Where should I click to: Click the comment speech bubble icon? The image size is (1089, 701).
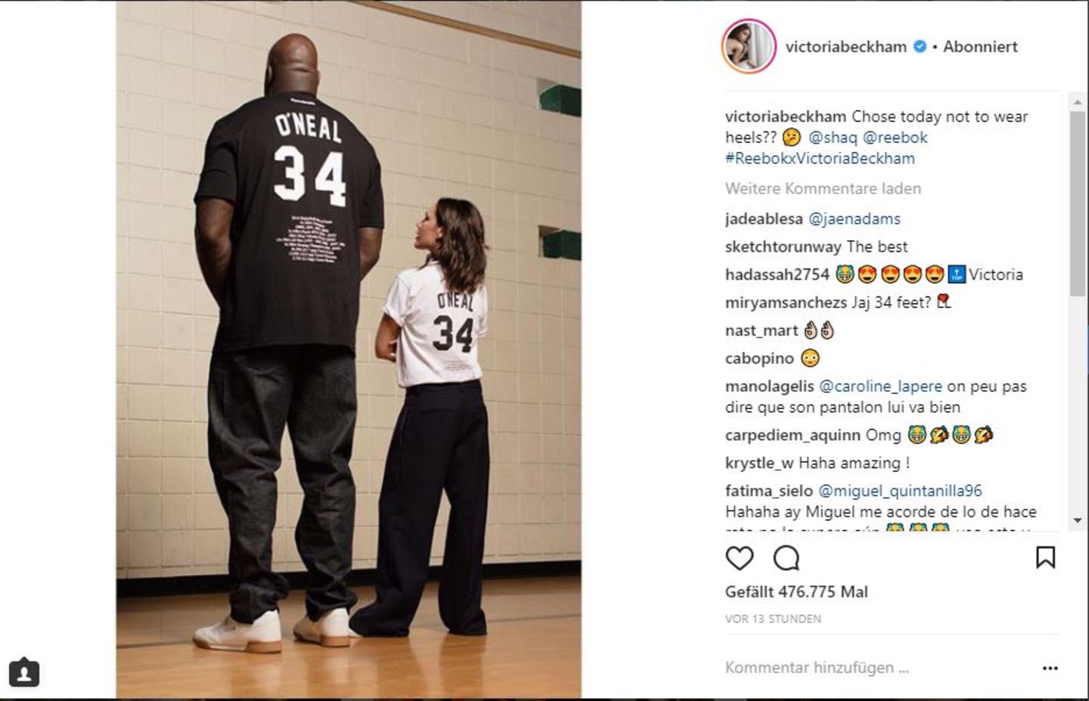[x=786, y=558]
